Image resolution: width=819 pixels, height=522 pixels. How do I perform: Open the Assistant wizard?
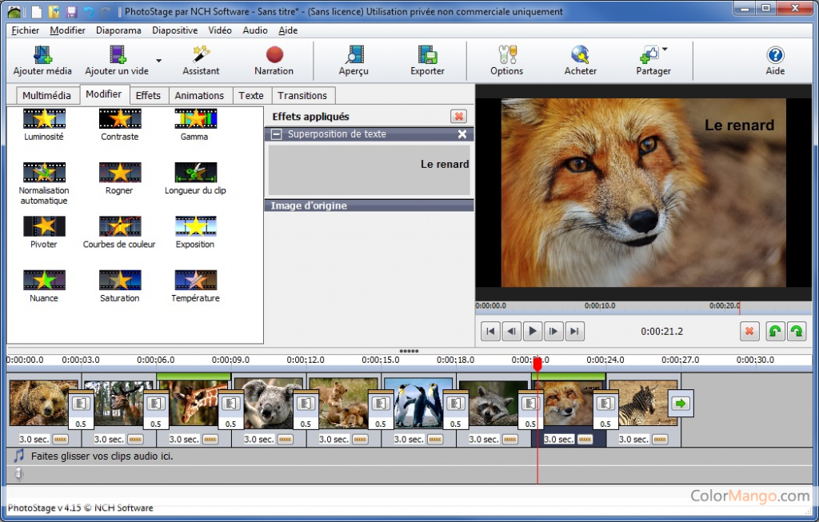coord(201,61)
